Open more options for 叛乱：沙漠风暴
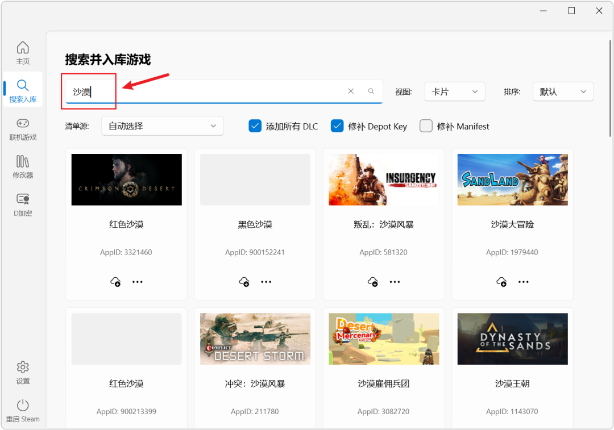614x430 pixels. [395, 282]
